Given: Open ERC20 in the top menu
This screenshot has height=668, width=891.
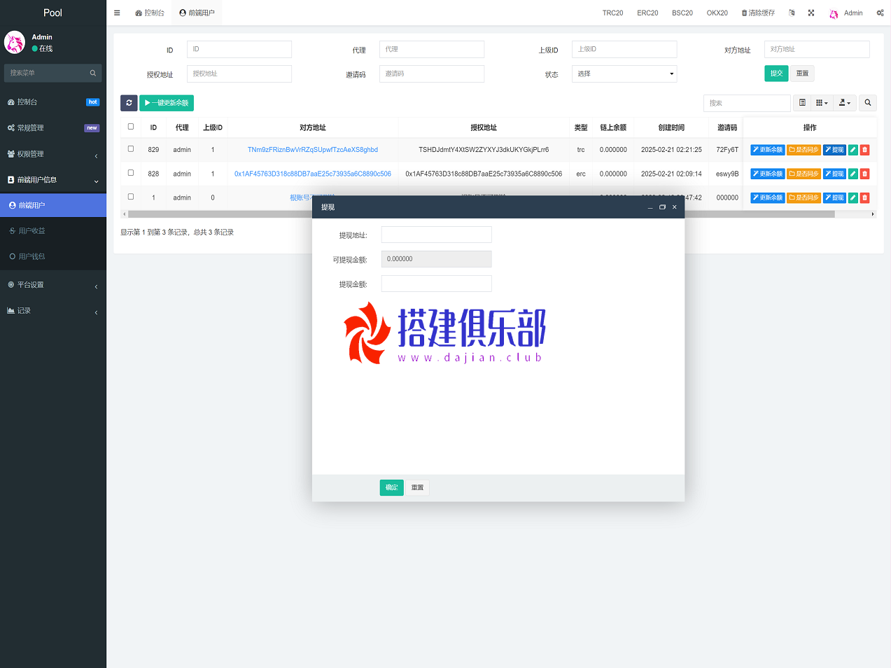Looking at the screenshot, I should [647, 13].
